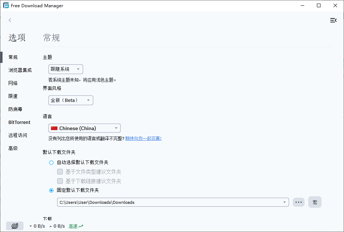Open 高级 settings section
This screenshot has height=232, width=344.
pos(13,149)
